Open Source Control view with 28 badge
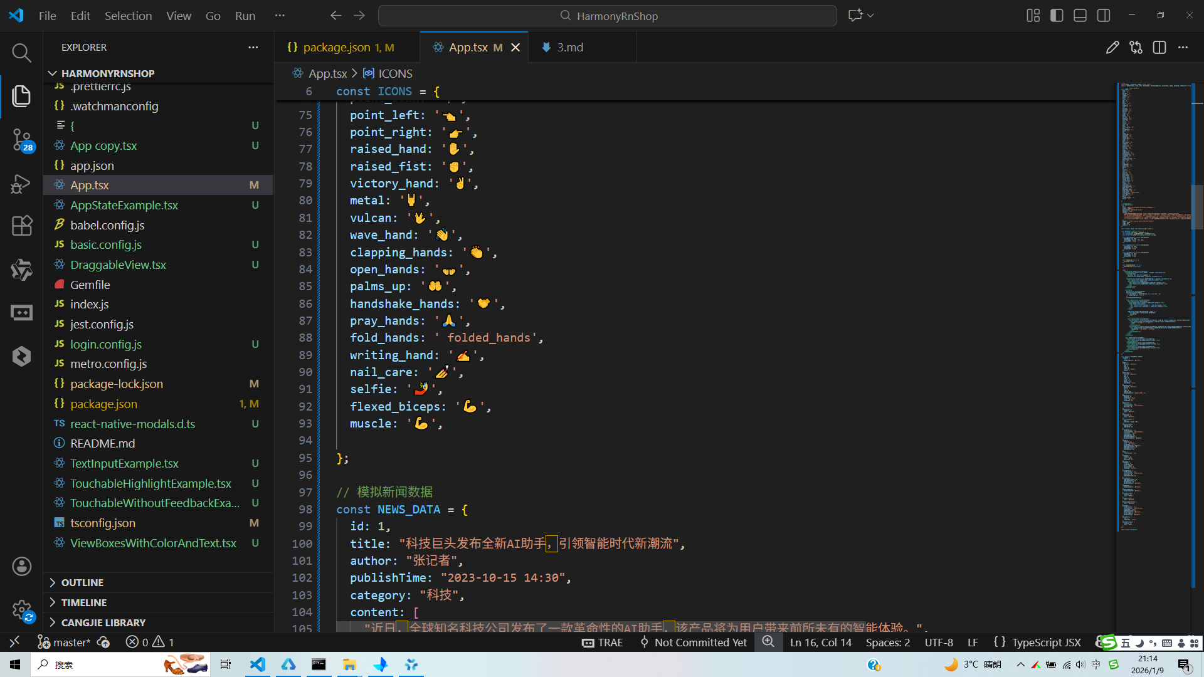This screenshot has width=1204, height=677. 21,139
